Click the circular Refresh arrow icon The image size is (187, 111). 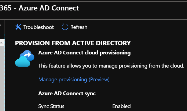click(x=65, y=27)
